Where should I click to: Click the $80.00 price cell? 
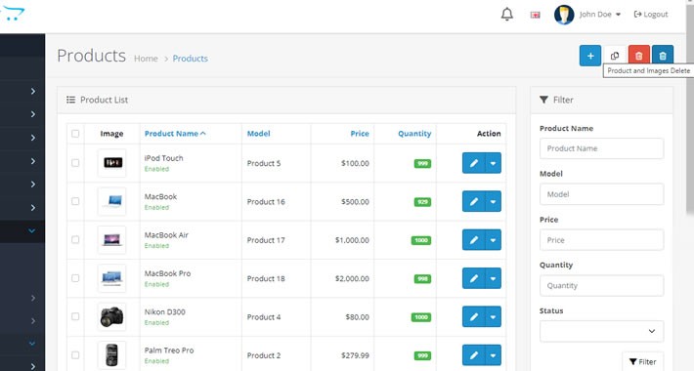[357, 317]
